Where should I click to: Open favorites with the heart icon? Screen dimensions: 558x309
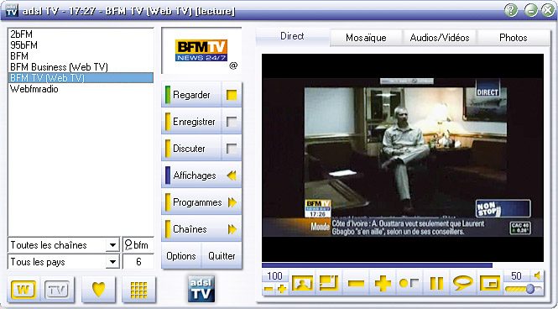coord(98,290)
